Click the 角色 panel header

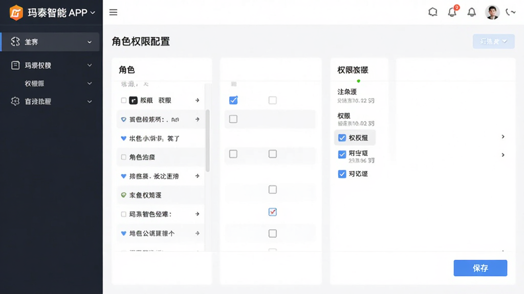point(127,69)
